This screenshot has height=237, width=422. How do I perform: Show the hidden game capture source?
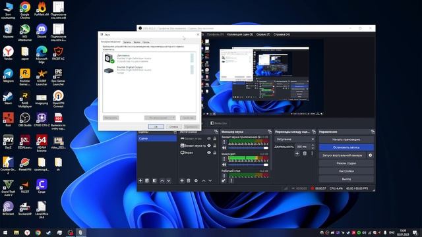point(209,138)
